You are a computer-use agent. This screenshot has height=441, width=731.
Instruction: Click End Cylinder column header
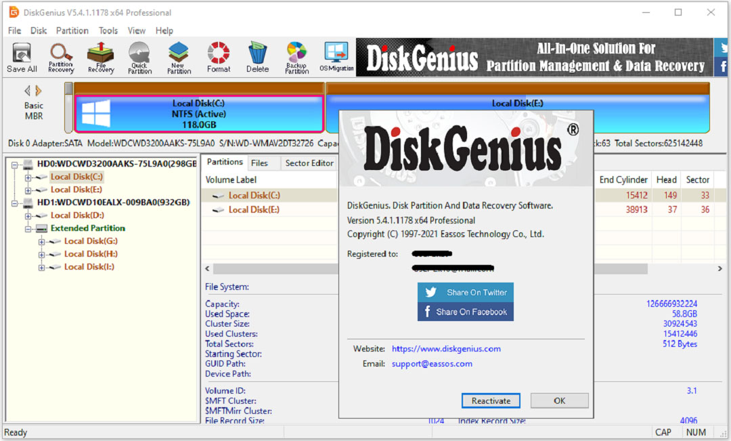[x=623, y=180]
